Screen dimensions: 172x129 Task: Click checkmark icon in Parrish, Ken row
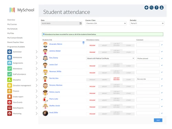pyautogui.click(x=162, y=79)
